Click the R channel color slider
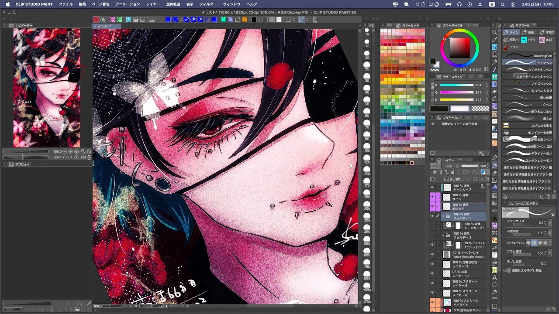Screen dimensions: 559x314 [x=457, y=85]
